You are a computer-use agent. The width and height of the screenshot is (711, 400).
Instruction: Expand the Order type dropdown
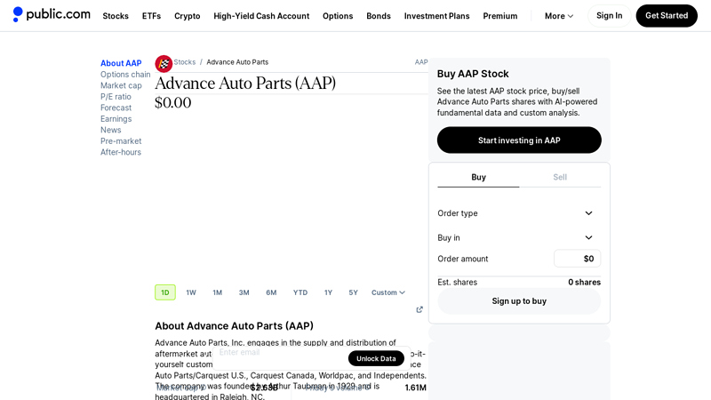coord(519,213)
